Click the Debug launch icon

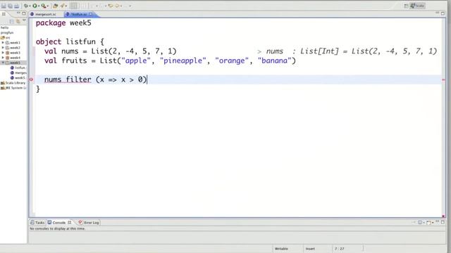26,6
